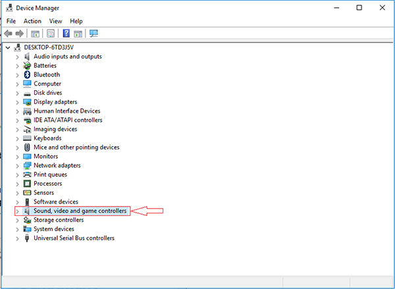Collapse the DESKTOP-6TD3J5V root node
Screen dimensions: 395x289
click(x=7, y=47)
